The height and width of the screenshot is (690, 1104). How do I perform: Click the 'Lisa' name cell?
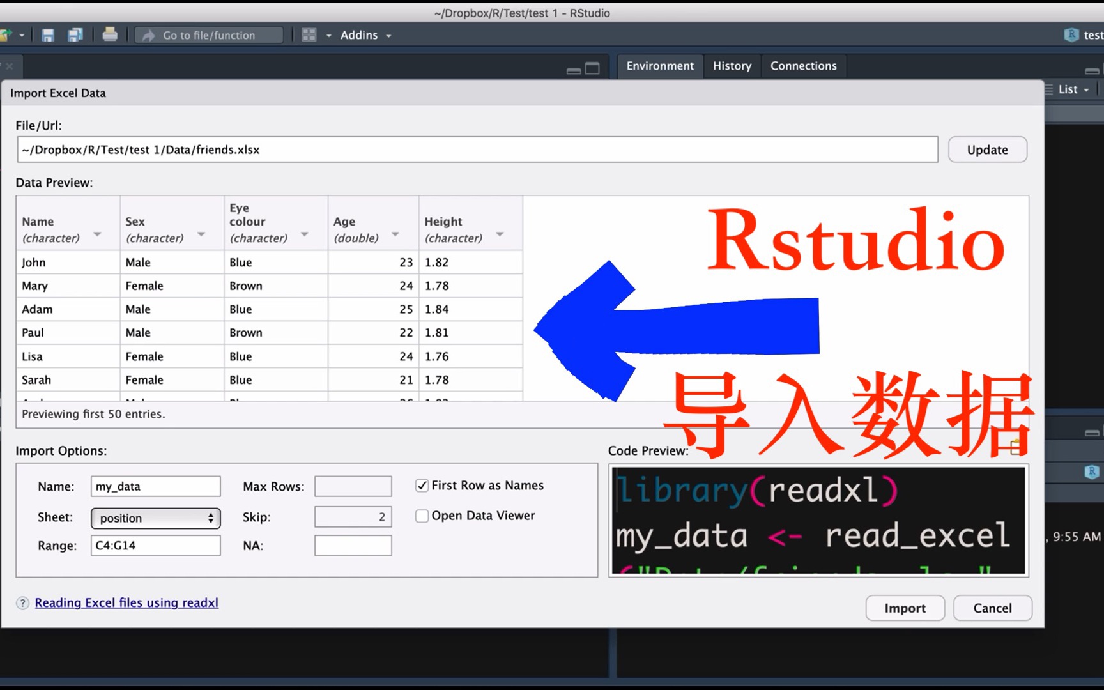(68, 356)
